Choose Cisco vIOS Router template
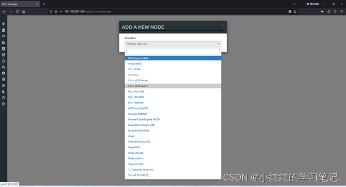 173,81
